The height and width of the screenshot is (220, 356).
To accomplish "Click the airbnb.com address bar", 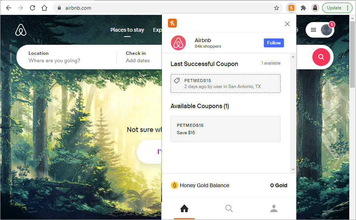I will tap(168, 8).
